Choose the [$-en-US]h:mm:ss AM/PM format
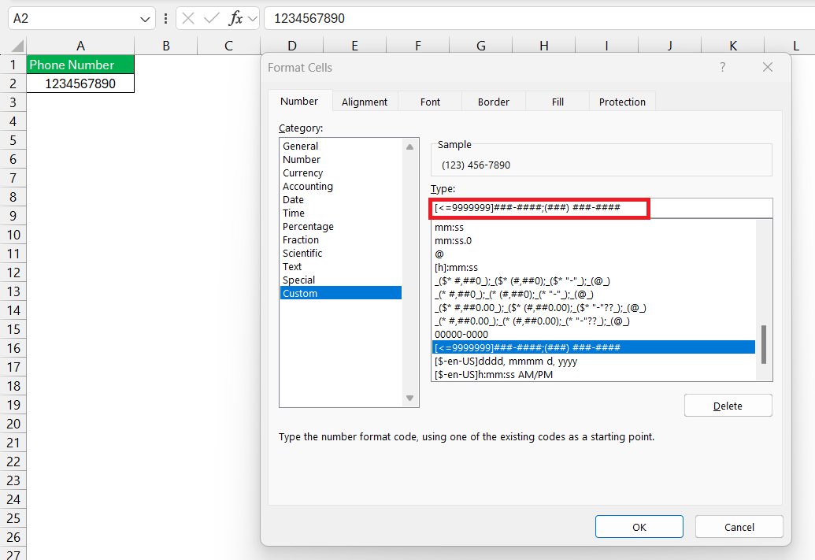Screen dimensions: 815x560 click(594, 374)
